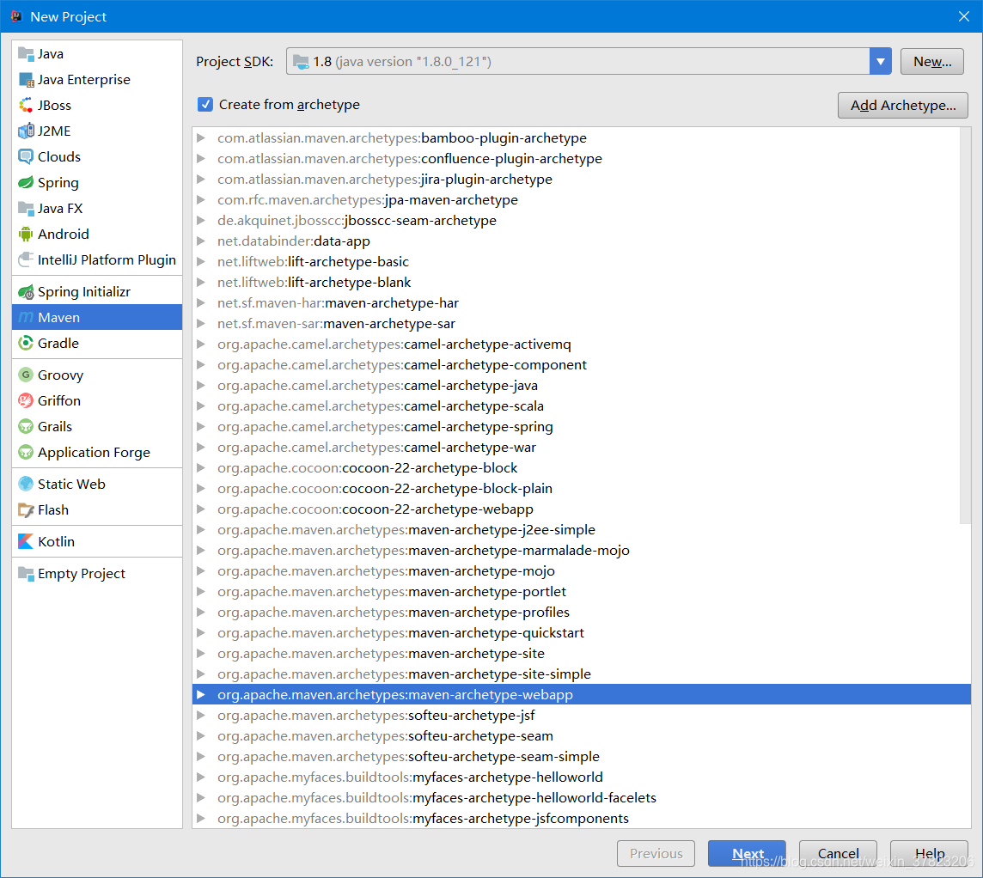Select jira-plugin-archetype row
Viewport: 983px width, 878px height.
581,180
